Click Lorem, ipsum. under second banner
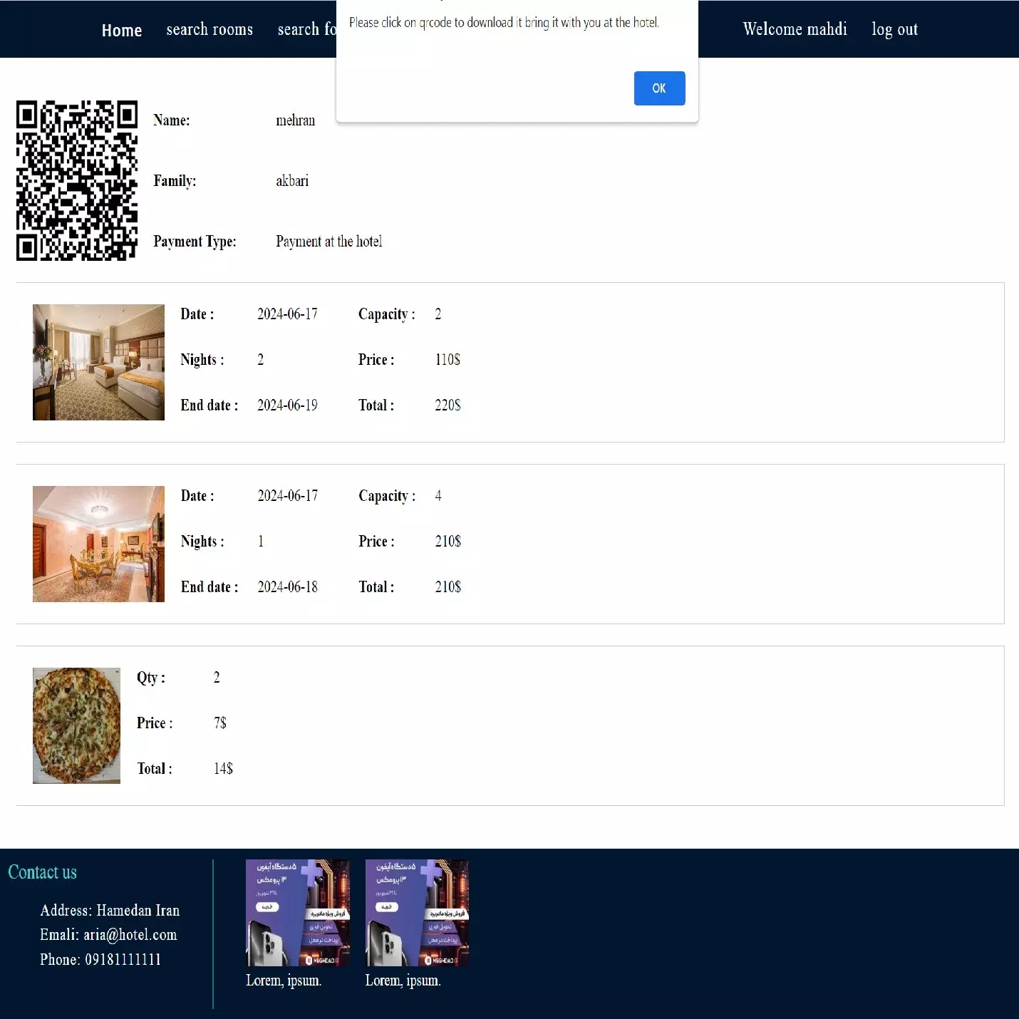The image size is (1019, 1019). [x=403, y=981]
